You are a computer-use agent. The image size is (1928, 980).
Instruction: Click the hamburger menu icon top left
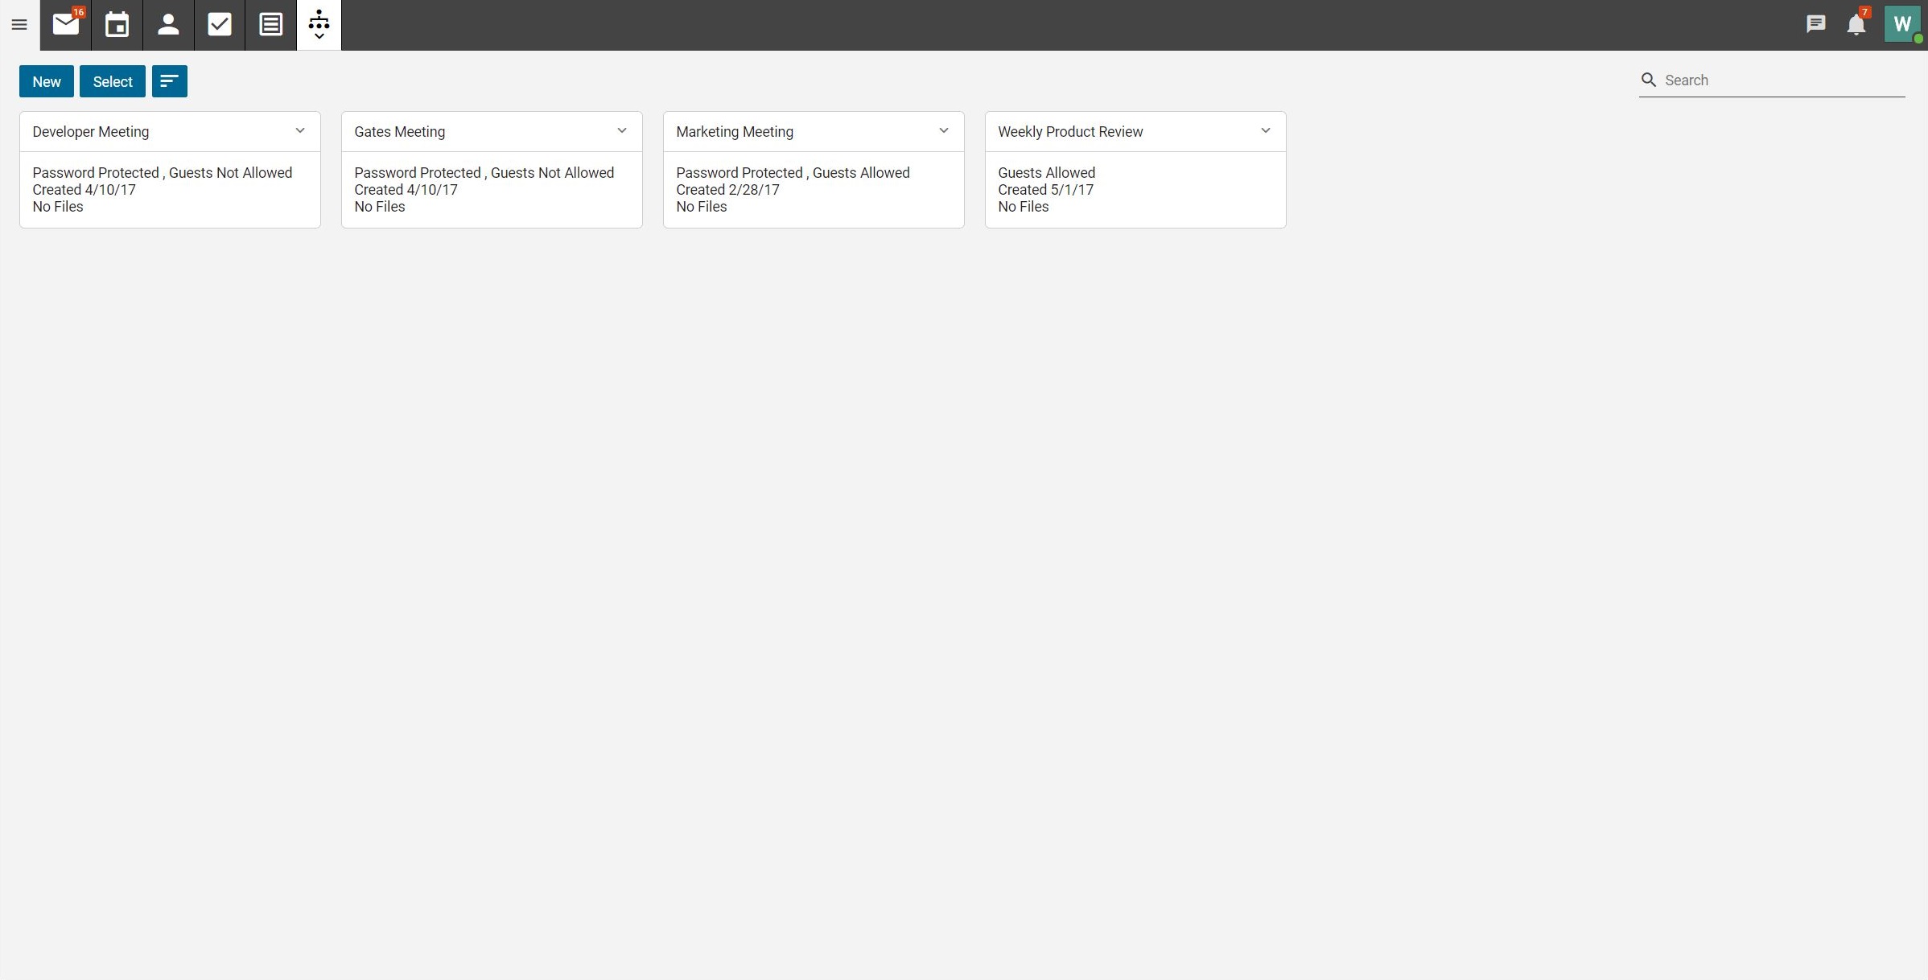[x=19, y=24]
